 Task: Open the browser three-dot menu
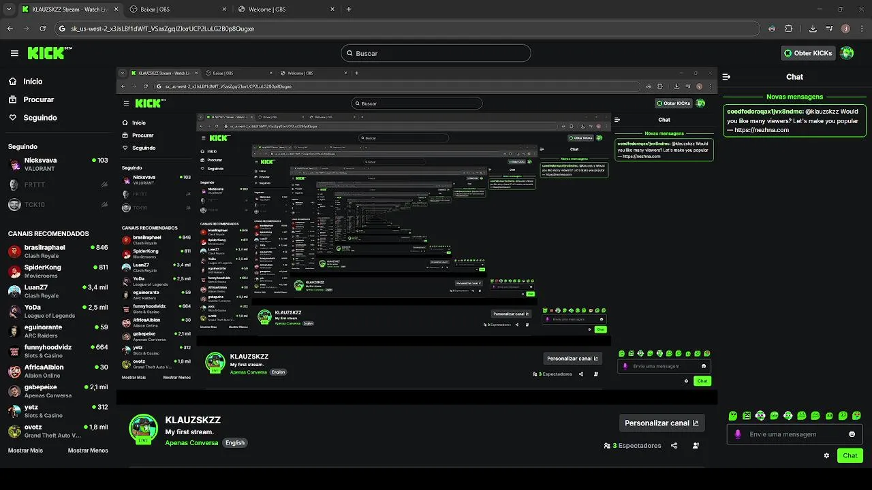coord(862,29)
